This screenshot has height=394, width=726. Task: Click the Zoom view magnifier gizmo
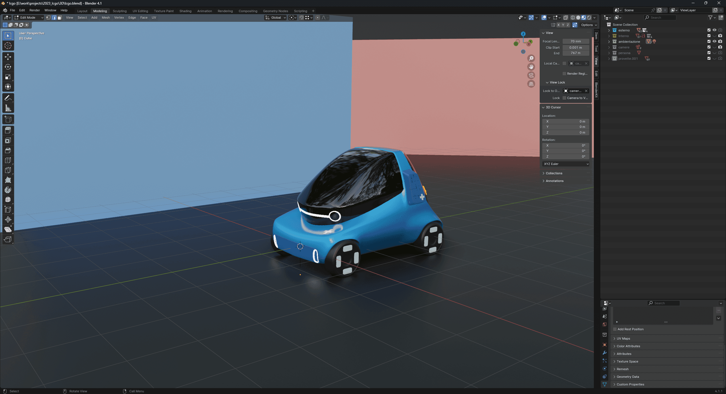[x=531, y=58]
